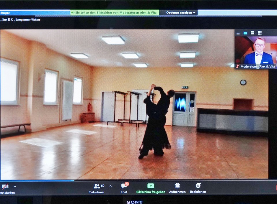Click Bildschirm freigeben share screen button
Viewport: 277px width, 204px height.
coord(151,188)
